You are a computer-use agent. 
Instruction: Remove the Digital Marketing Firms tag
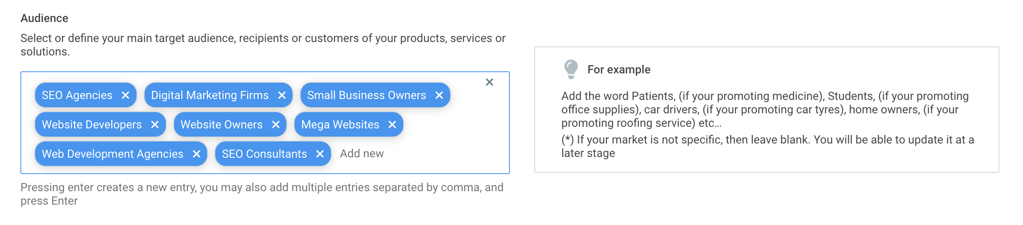[x=282, y=95]
